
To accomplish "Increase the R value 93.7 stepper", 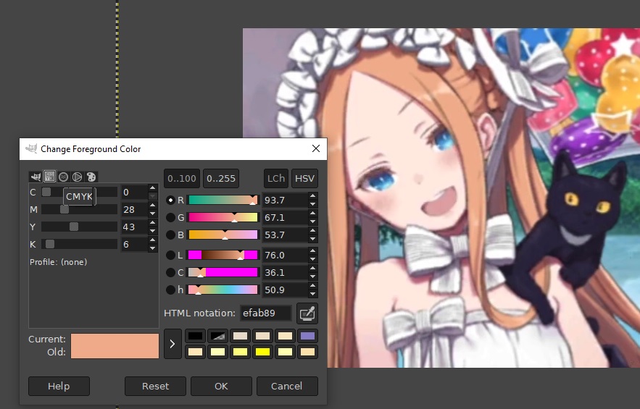I will [312, 196].
